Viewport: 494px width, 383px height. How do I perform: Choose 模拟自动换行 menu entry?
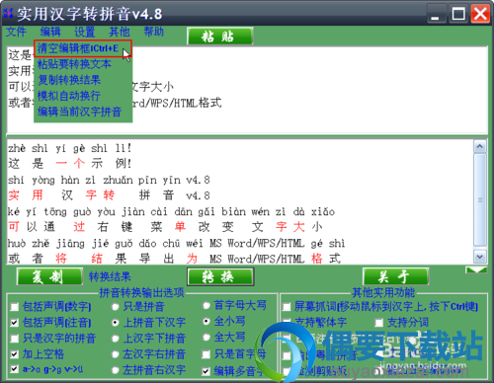[83, 96]
